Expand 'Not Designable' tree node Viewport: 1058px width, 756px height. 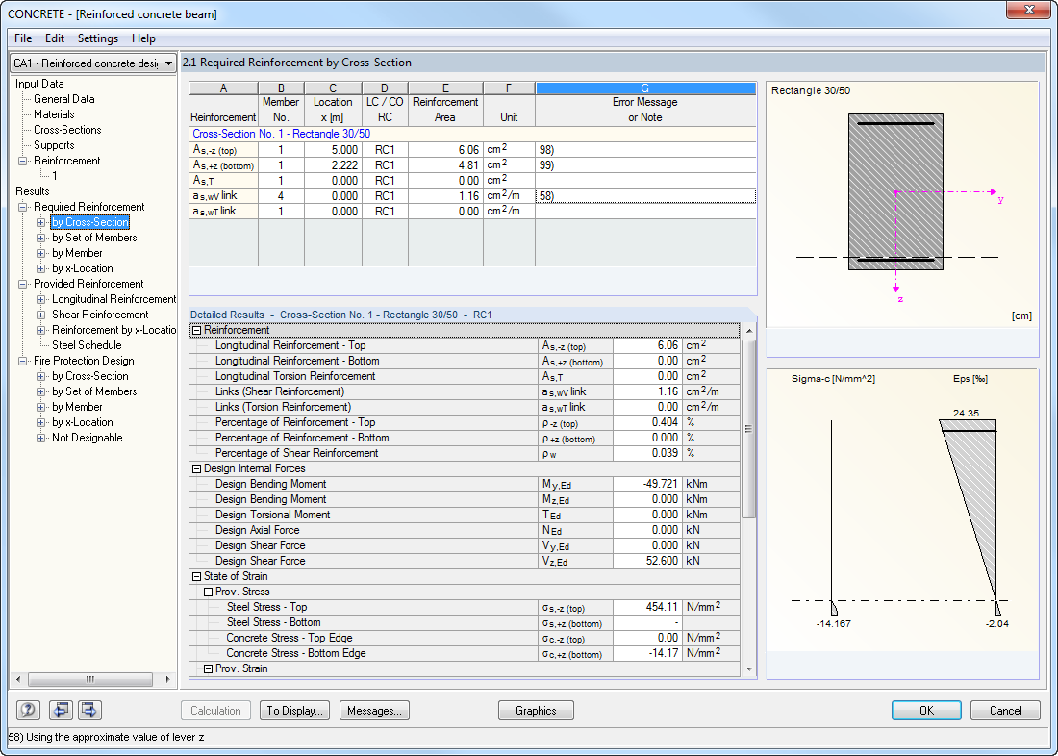pos(41,438)
